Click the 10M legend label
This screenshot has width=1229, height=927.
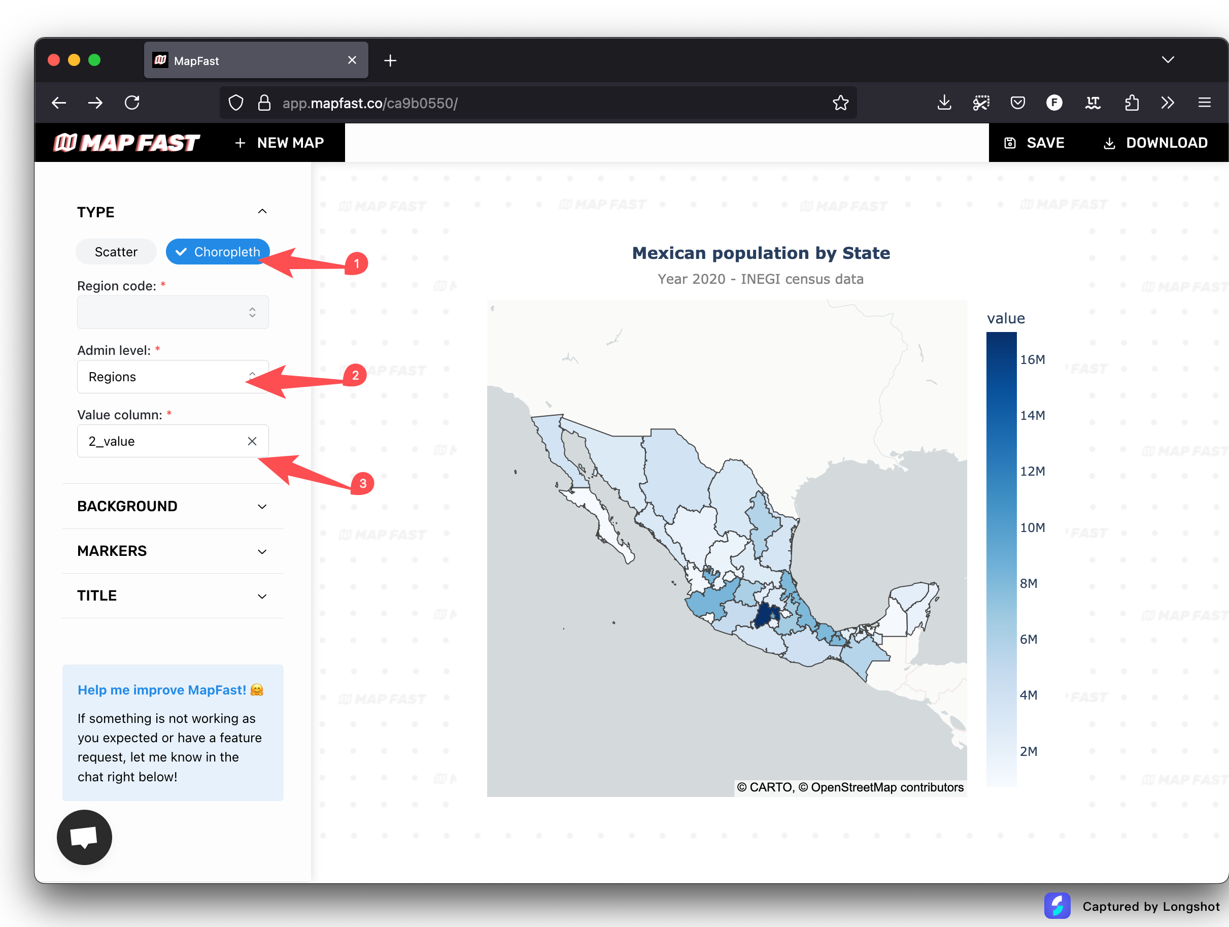point(1032,527)
